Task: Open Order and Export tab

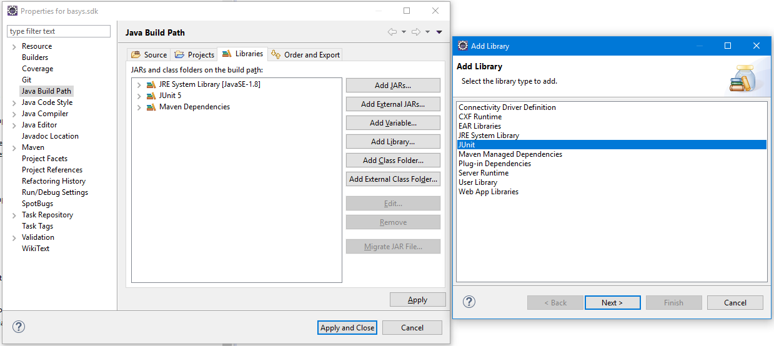Action: coord(305,54)
